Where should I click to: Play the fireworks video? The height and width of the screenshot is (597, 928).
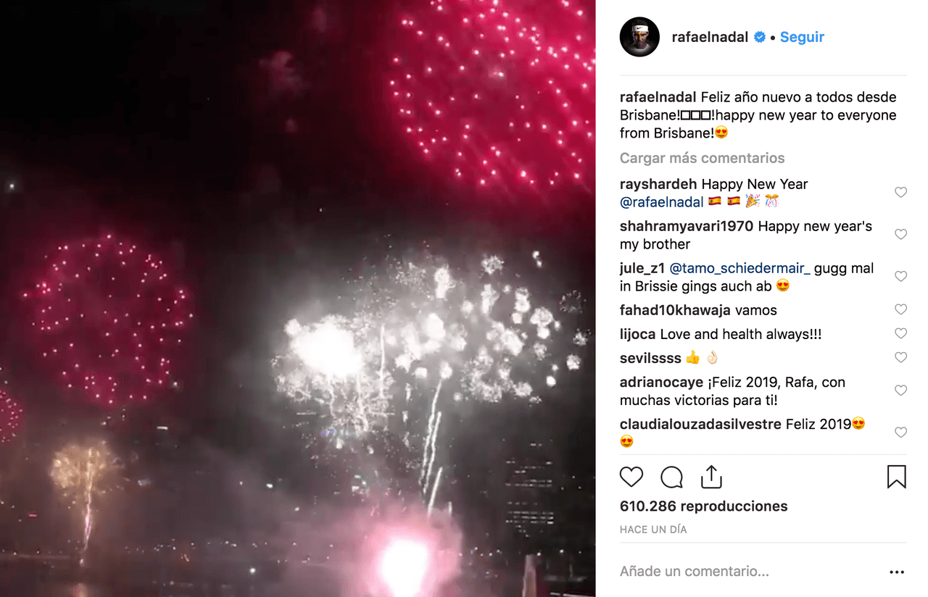point(297,298)
